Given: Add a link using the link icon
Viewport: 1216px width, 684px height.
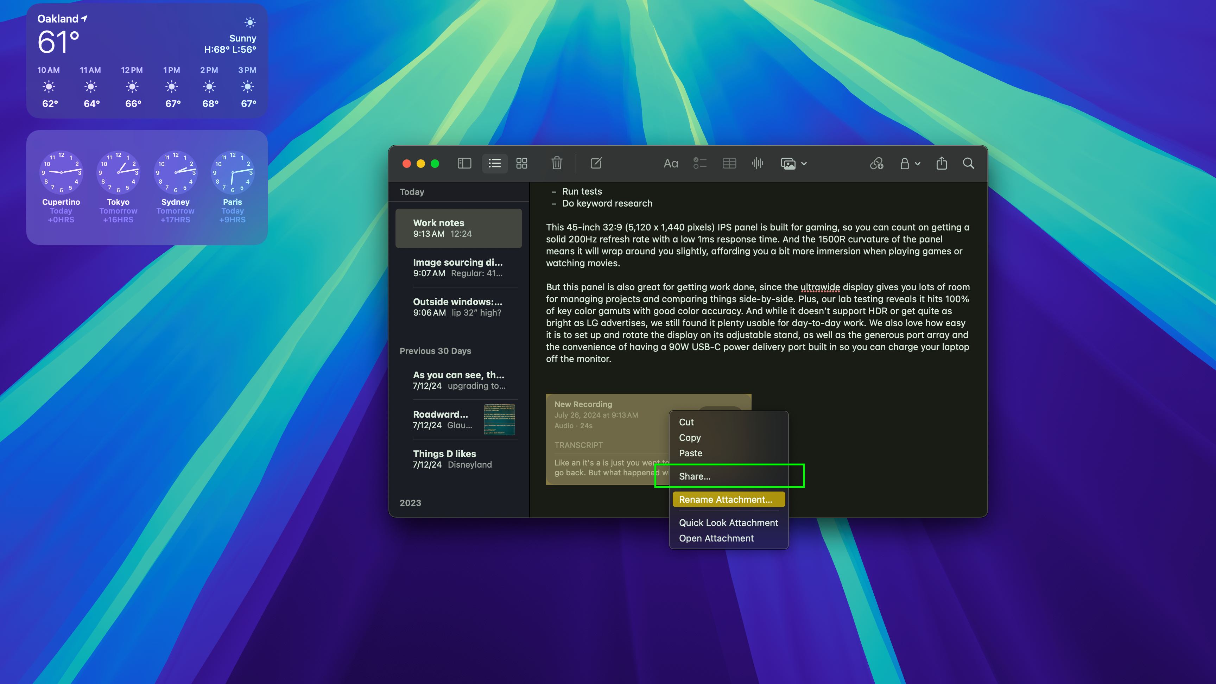Looking at the screenshot, I should tap(877, 163).
